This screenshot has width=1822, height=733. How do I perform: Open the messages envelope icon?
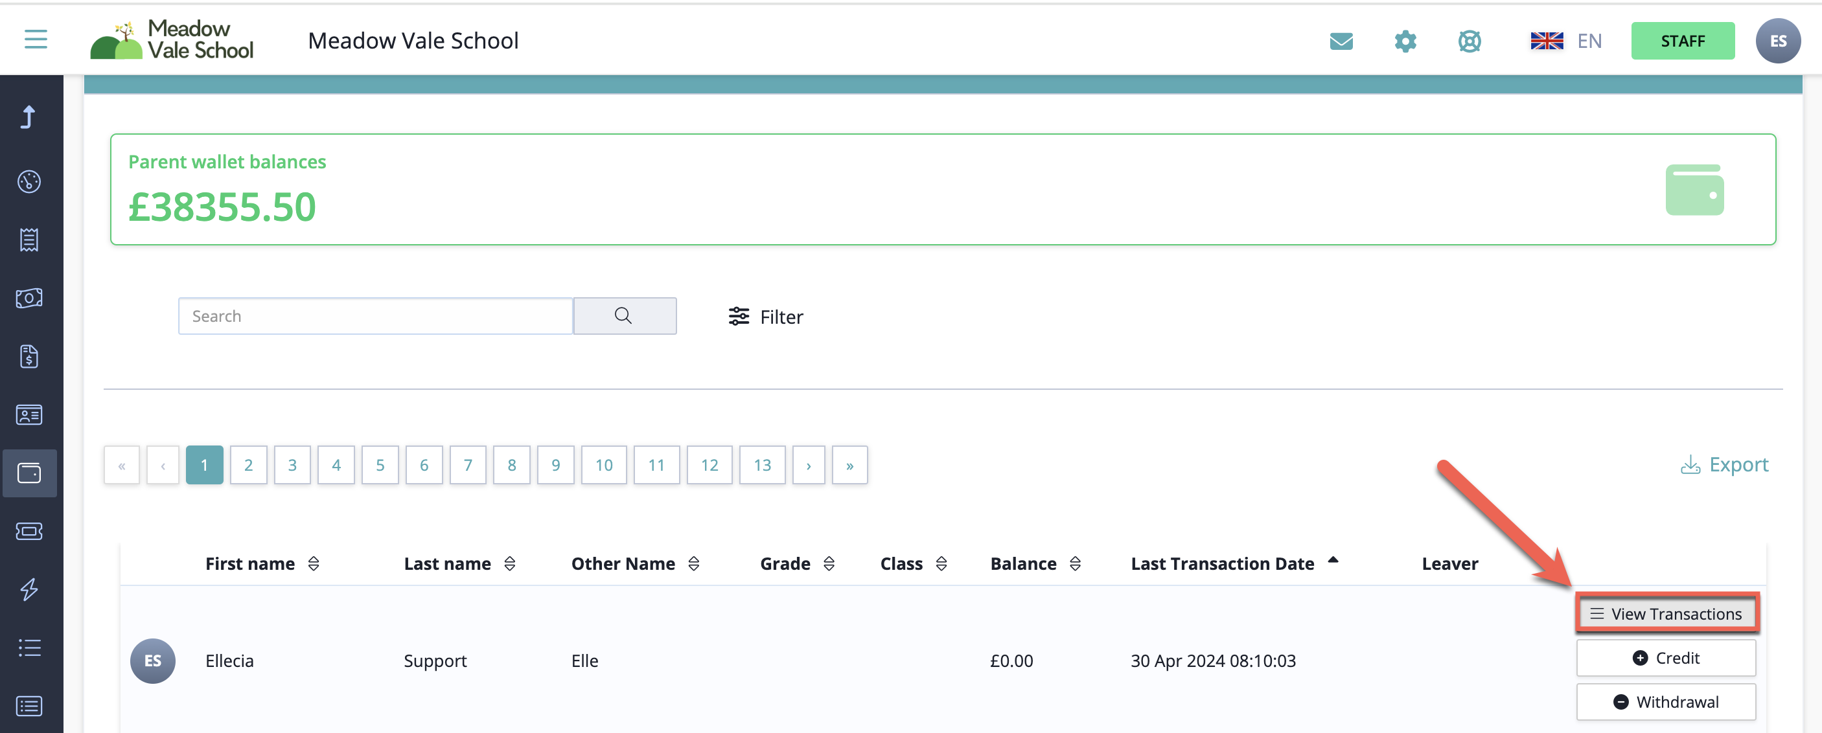(x=1341, y=41)
